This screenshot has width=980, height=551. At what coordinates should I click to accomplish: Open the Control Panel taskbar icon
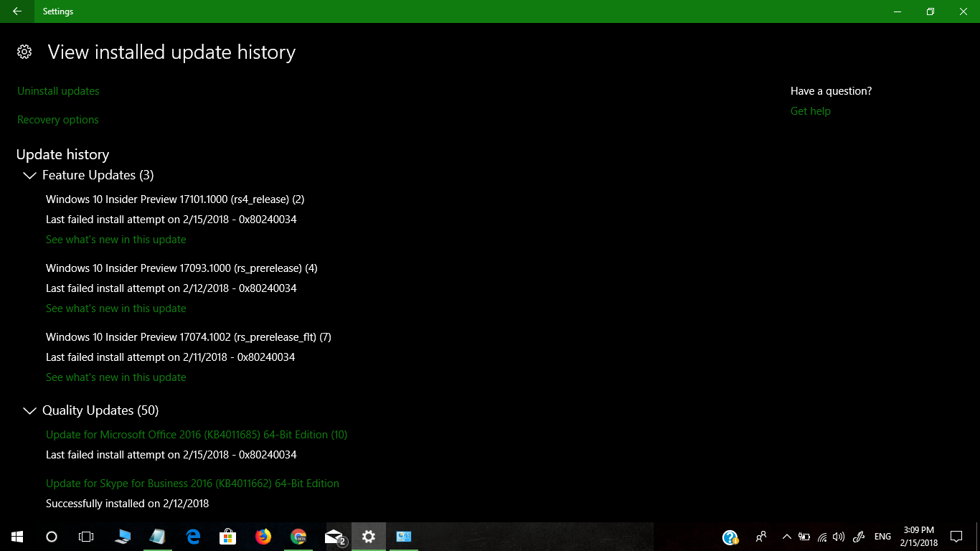[x=404, y=537]
